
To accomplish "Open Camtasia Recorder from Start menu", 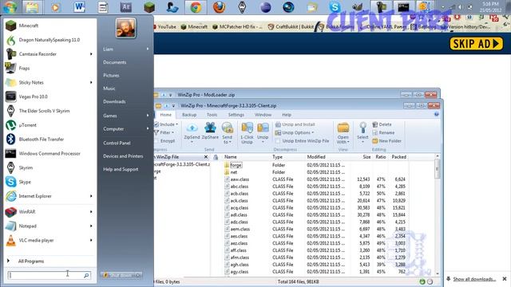I will 38,54.
